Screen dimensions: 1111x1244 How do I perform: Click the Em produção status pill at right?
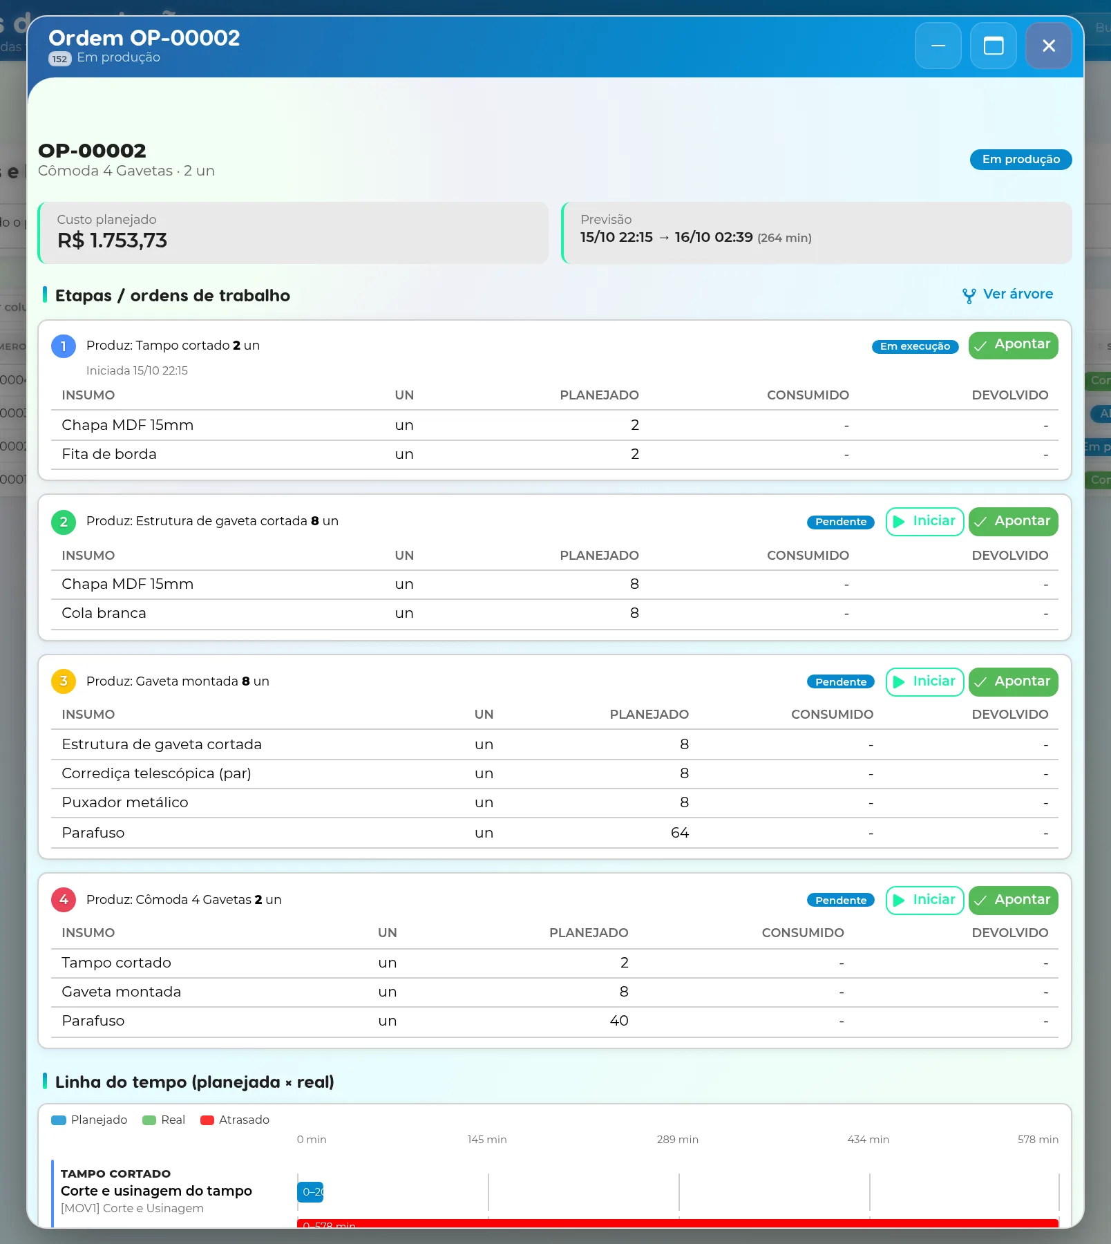[x=1020, y=160]
